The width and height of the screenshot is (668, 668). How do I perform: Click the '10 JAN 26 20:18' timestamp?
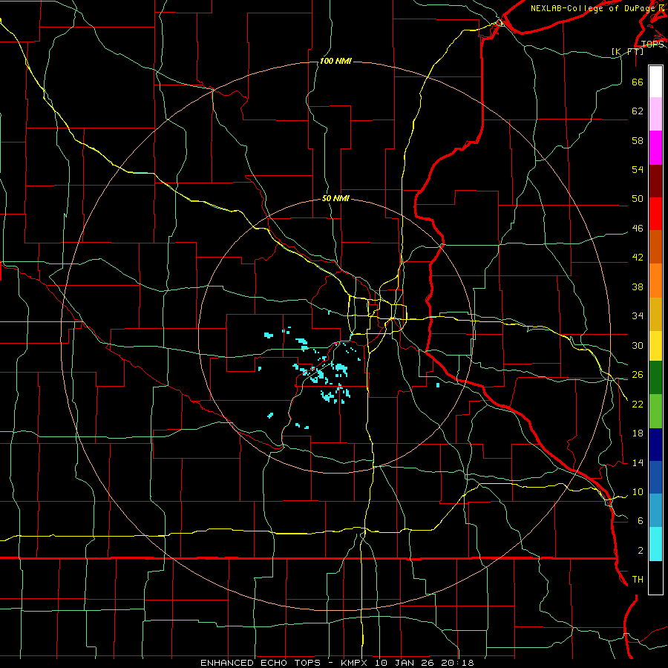424,663
